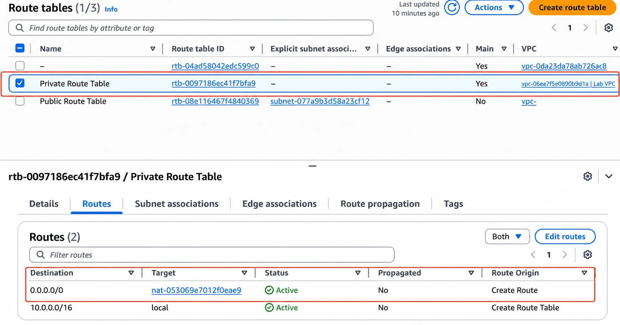Sort routes by Destination column arrow
The height and width of the screenshot is (325, 620).
131,273
